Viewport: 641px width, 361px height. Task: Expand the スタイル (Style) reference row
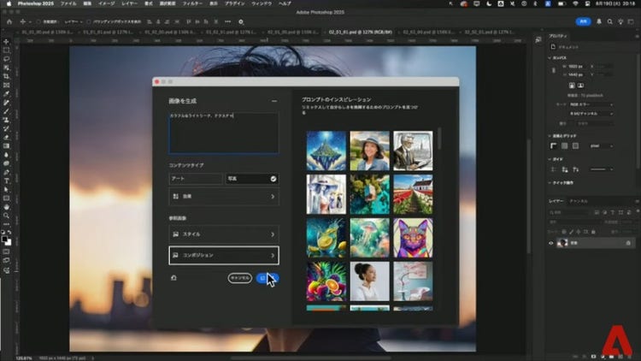pos(223,234)
